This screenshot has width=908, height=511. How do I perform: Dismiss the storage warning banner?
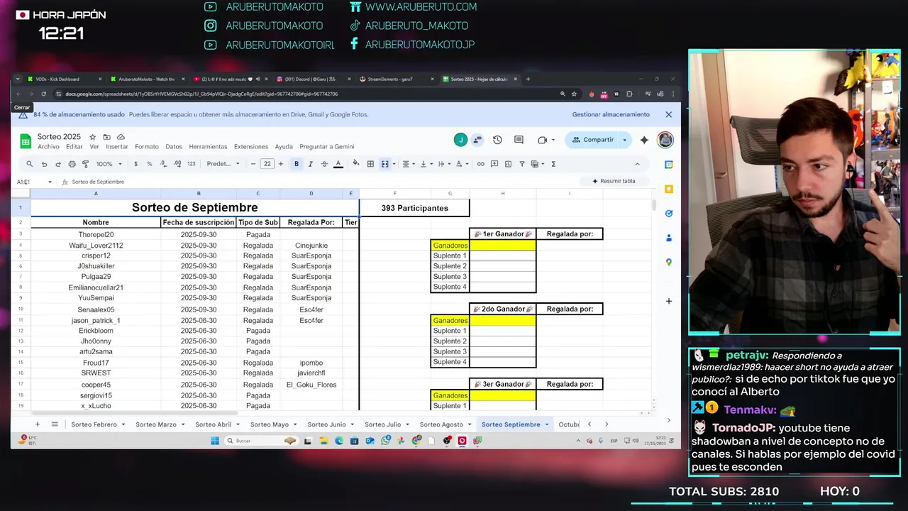[668, 114]
